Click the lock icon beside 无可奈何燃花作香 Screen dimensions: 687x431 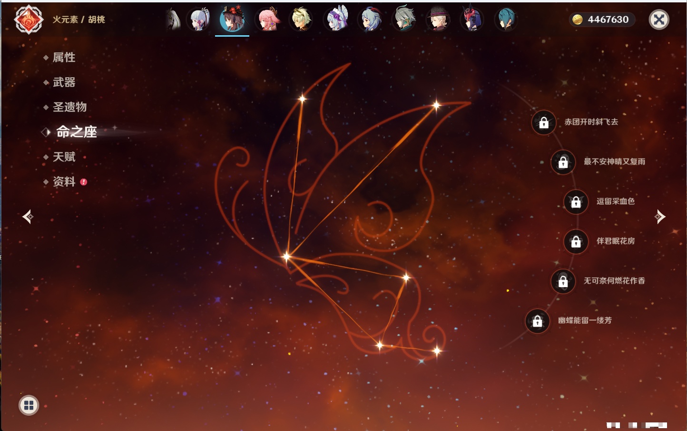point(563,281)
